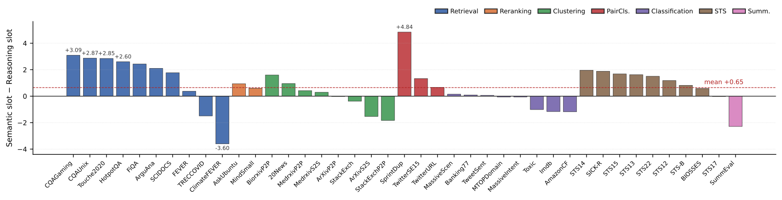
Task: Click the CQAGaming bar labeled +3.09
Action: pos(73,75)
